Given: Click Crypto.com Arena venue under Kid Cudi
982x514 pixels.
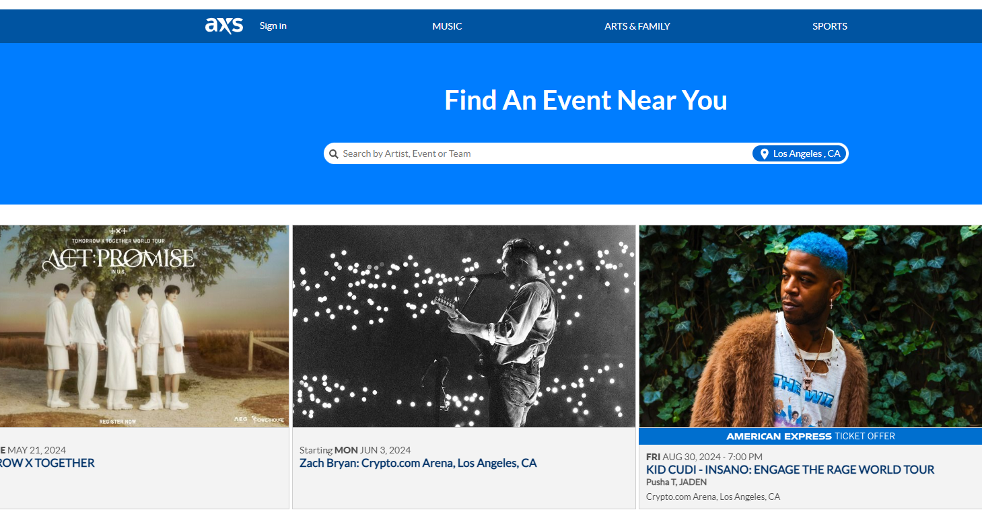Looking at the screenshot, I should click(713, 497).
